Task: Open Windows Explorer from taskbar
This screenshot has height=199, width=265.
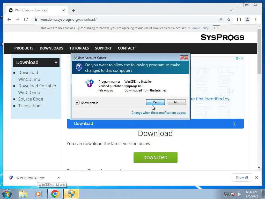Action: [23, 194]
